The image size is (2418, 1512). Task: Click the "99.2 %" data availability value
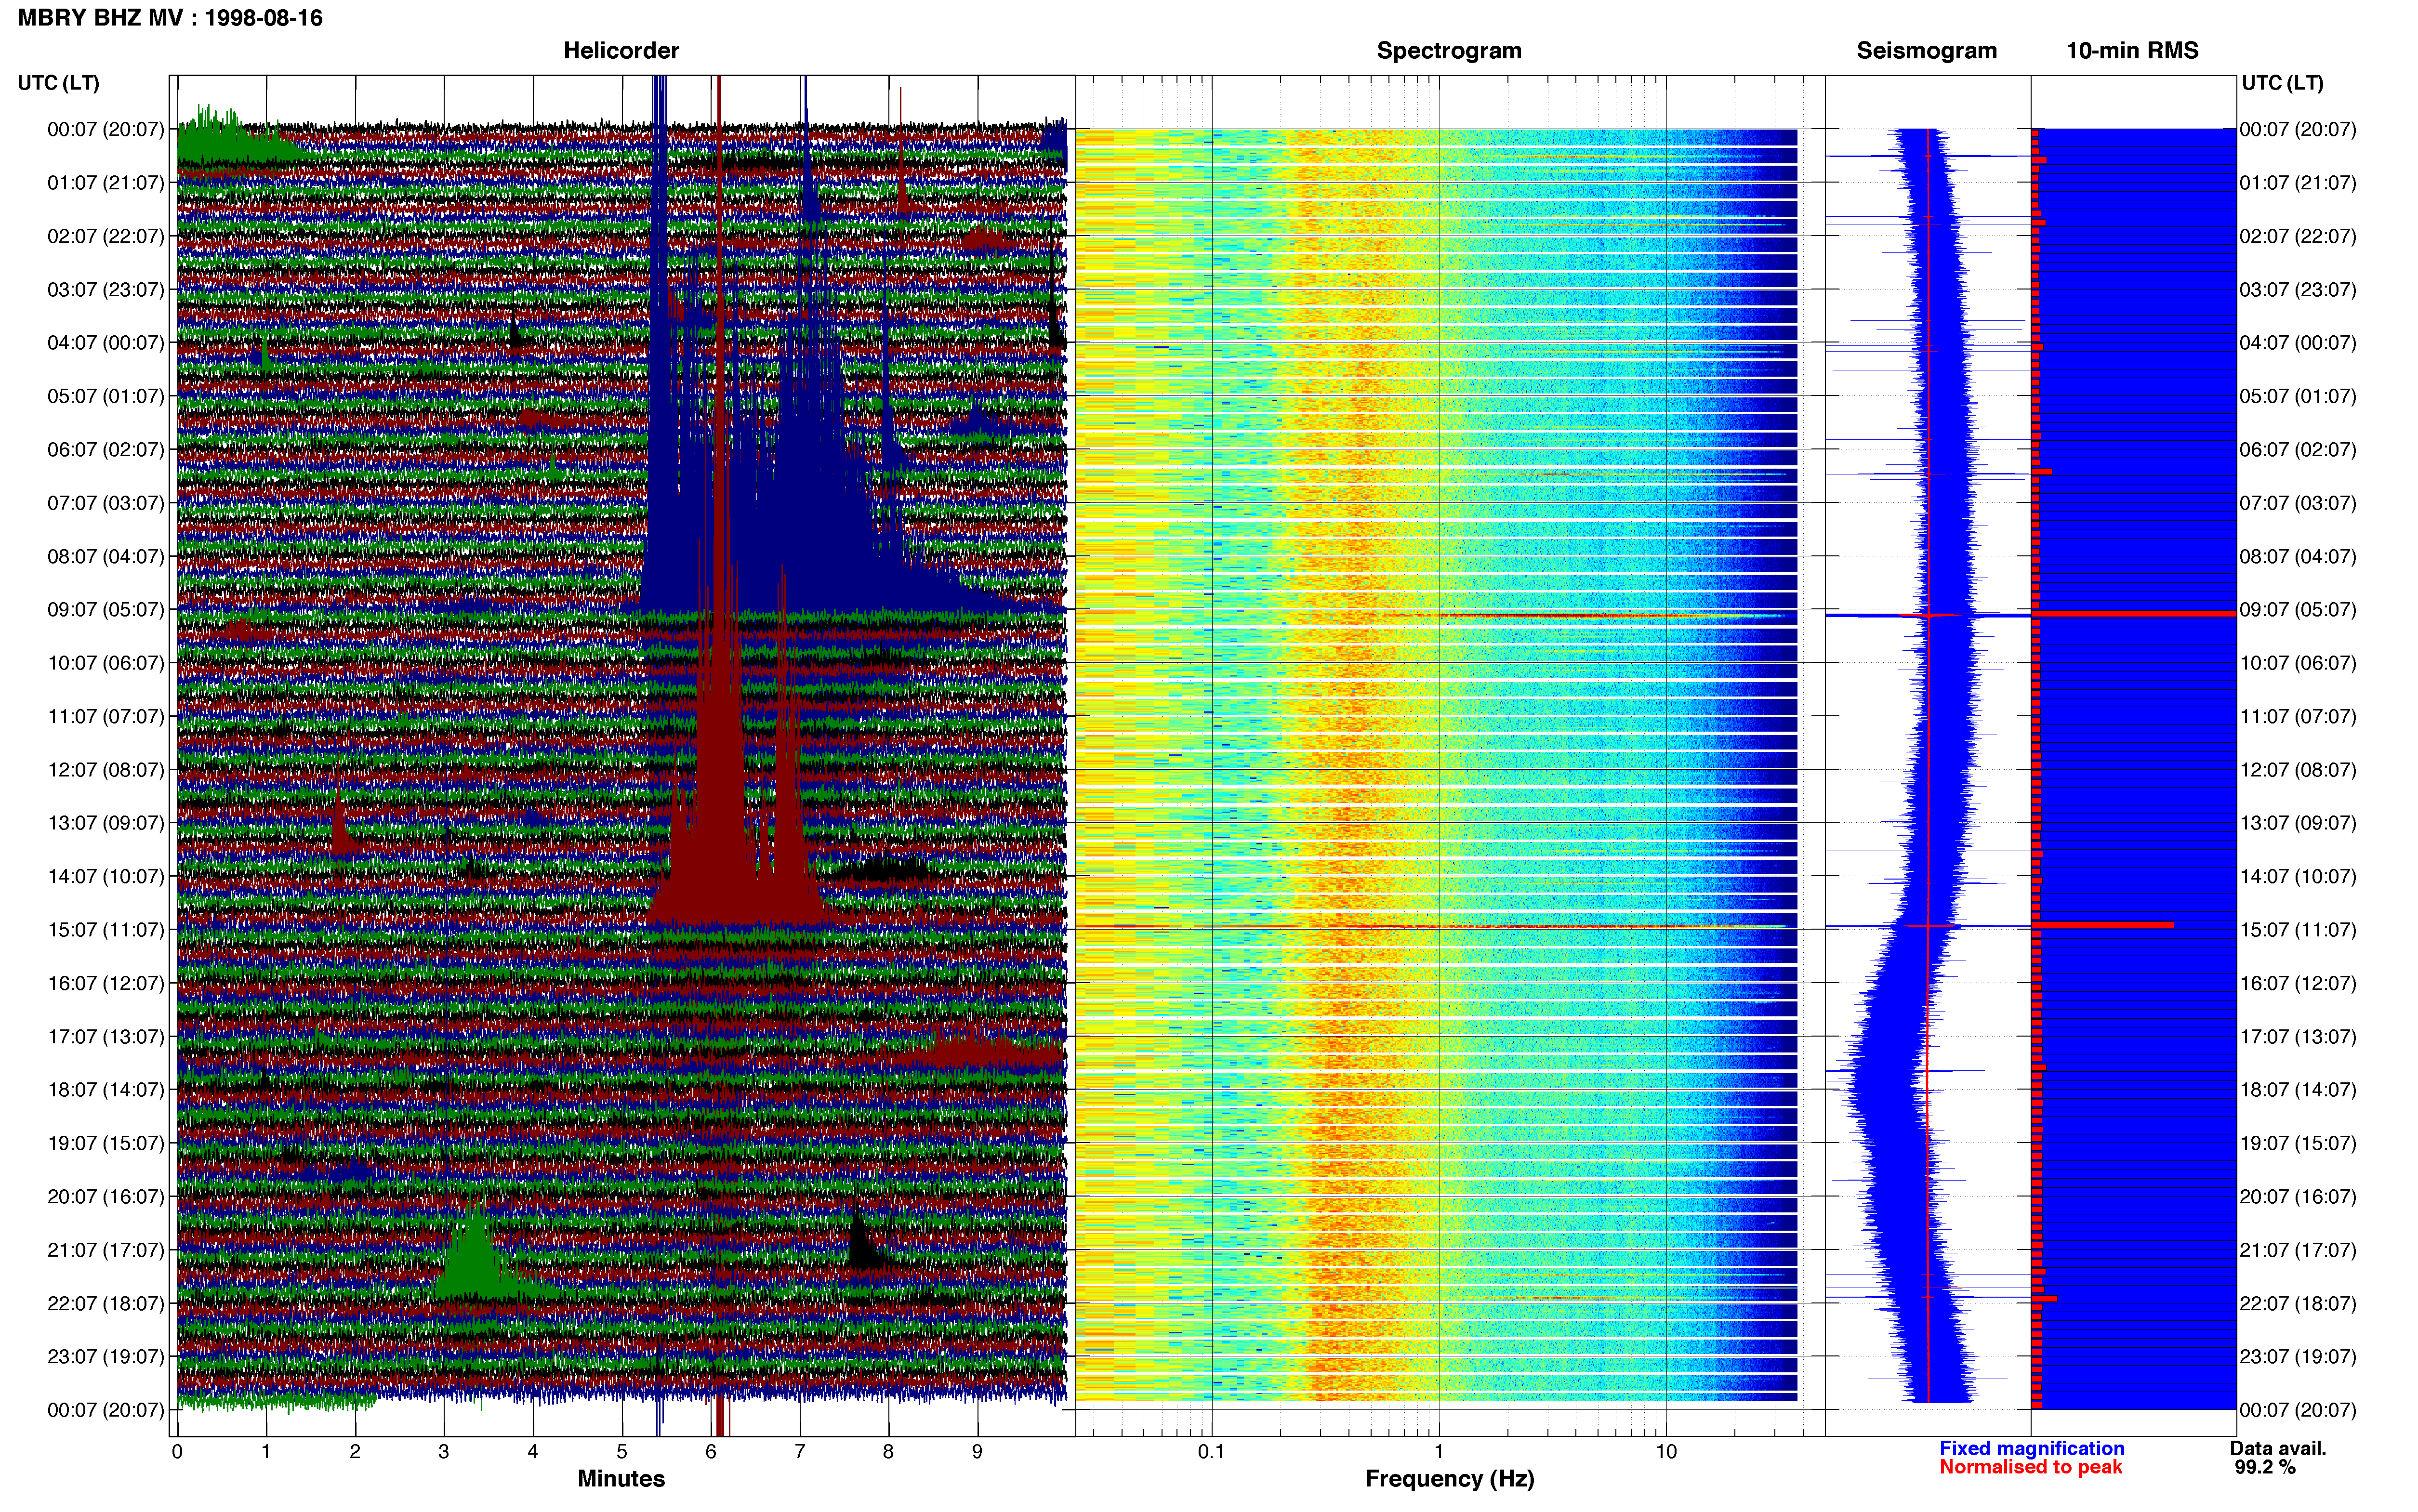[x=2265, y=1468]
